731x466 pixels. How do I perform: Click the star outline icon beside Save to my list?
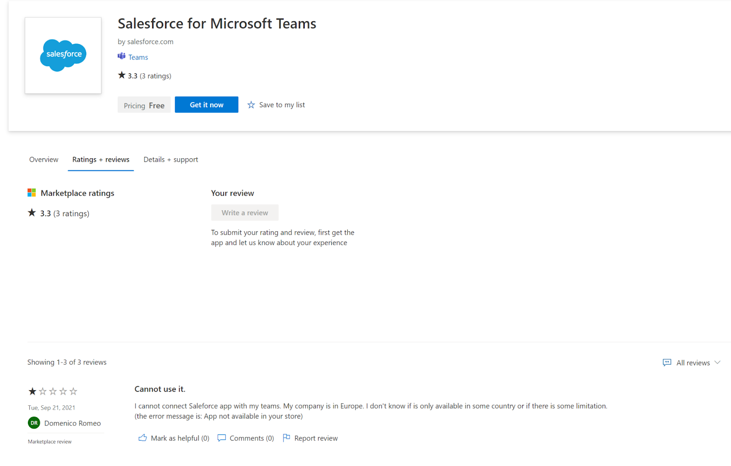[x=251, y=104]
